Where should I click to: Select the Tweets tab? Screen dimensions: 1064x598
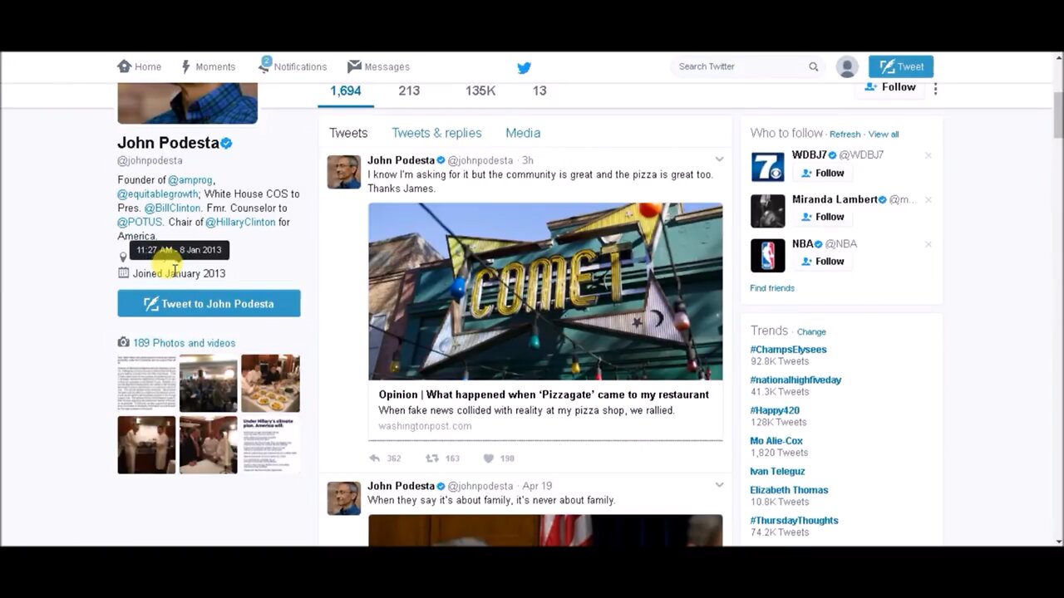tap(348, 133)
